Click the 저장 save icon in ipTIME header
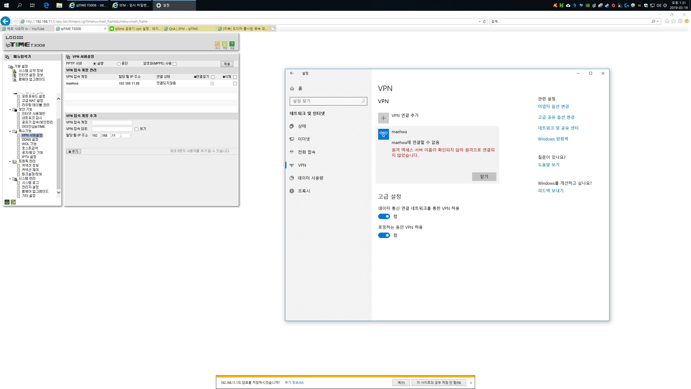The height and width of the screenshot is (389, 691). 225,44
